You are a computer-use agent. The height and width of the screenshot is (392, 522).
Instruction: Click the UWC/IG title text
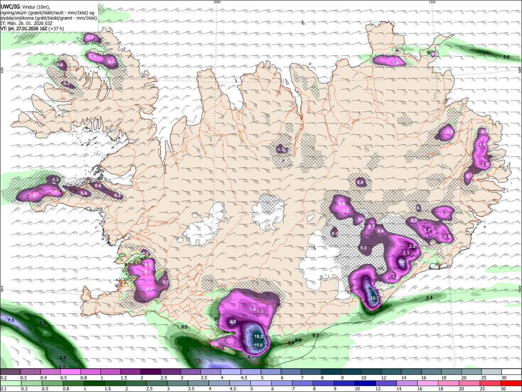[x=10, y=6]
